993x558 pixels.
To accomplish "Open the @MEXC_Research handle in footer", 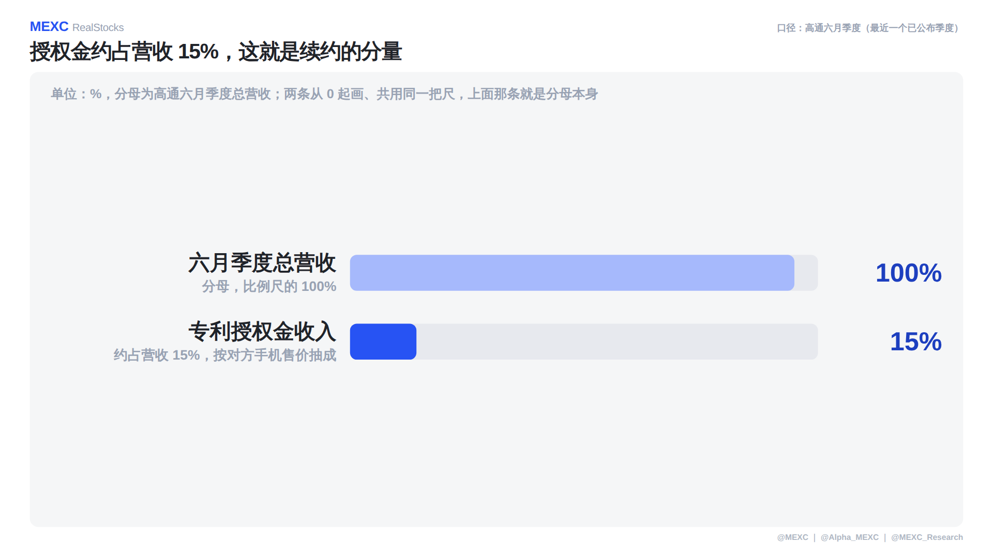I will pos(927,537).
